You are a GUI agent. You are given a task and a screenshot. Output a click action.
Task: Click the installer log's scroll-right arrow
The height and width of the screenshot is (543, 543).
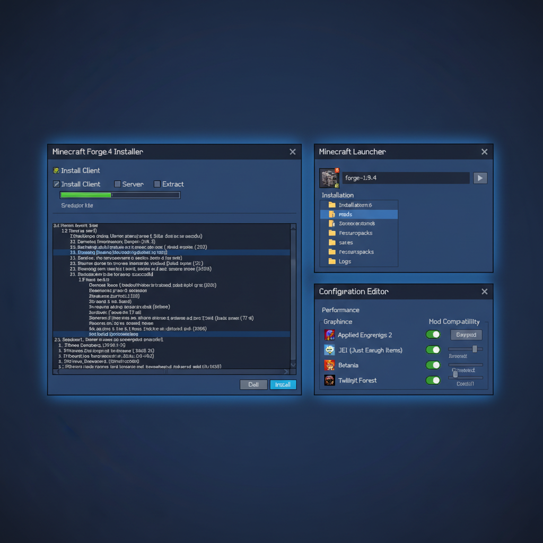(x=286, y=372)
